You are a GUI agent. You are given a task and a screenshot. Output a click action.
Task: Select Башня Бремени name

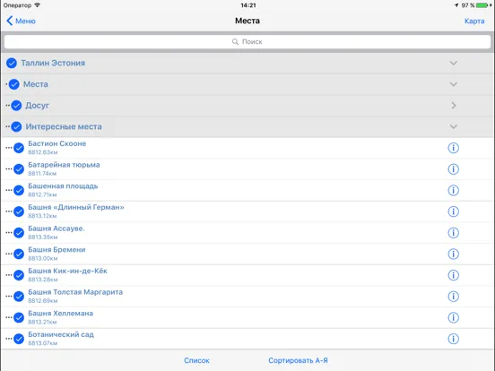(56, 249)
